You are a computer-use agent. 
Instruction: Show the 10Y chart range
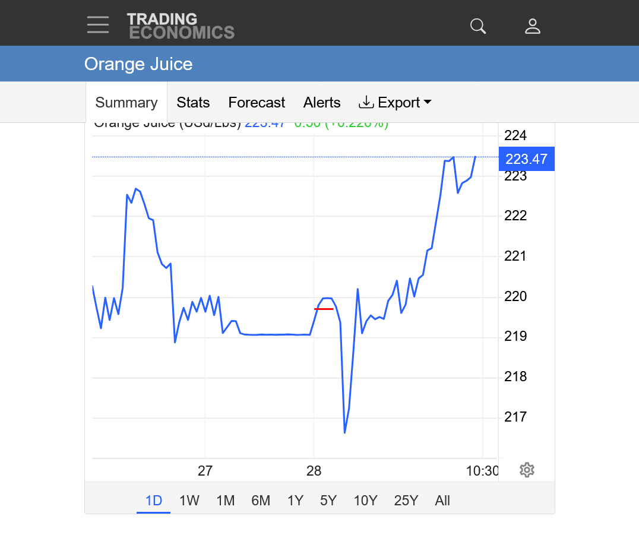[365, 501]
